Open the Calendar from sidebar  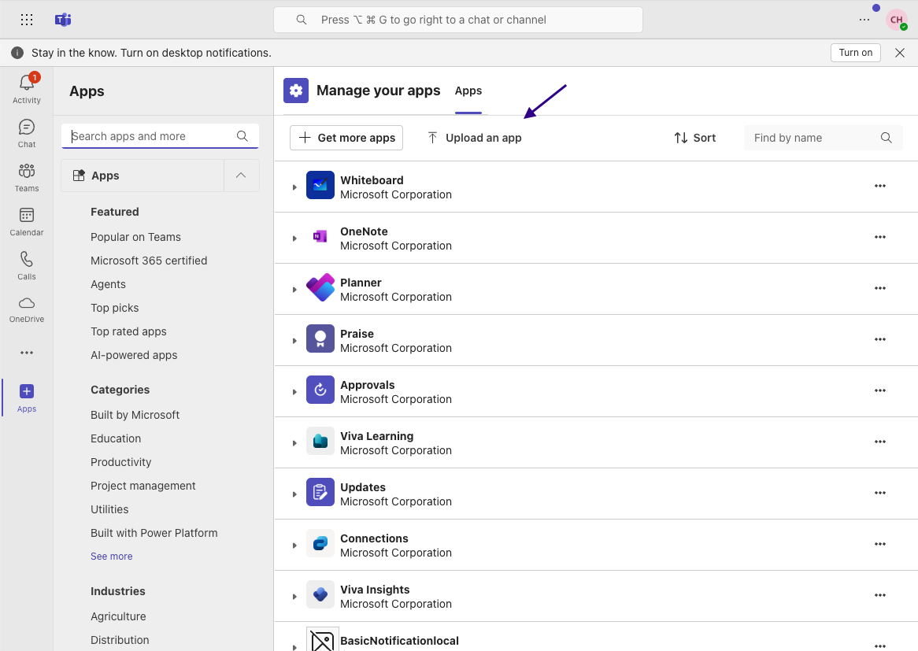[27, 222]
